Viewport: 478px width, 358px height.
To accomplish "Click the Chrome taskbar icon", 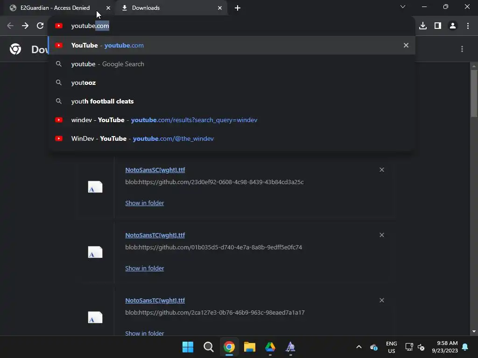I will (229, 347).
